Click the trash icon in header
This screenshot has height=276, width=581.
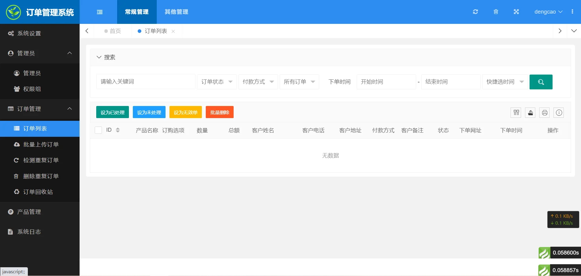pyautogui.click(x=496, y=12)
